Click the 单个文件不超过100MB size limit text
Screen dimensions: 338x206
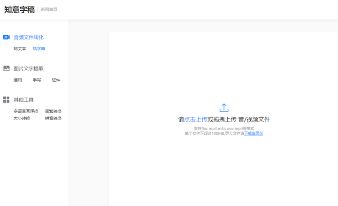click(205, 133)
